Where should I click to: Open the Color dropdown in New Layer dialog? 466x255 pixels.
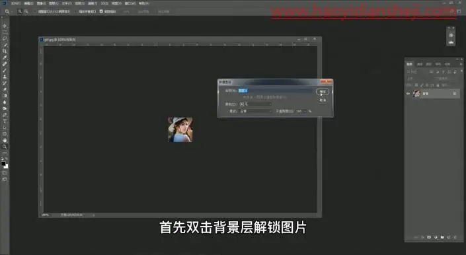[x=255, y=104]
